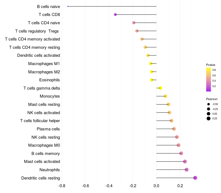Click the Dendritic cells resting data point
This screenshot has width=221, height=193.
click(x=195, y=178)
